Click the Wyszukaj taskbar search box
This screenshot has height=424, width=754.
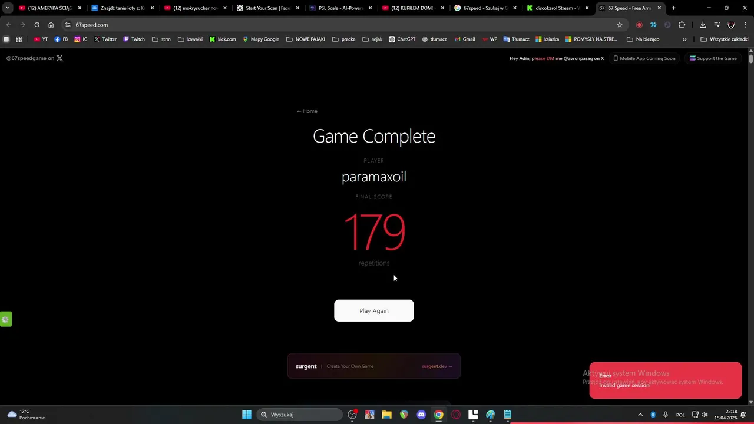click(x=300, y=415)
